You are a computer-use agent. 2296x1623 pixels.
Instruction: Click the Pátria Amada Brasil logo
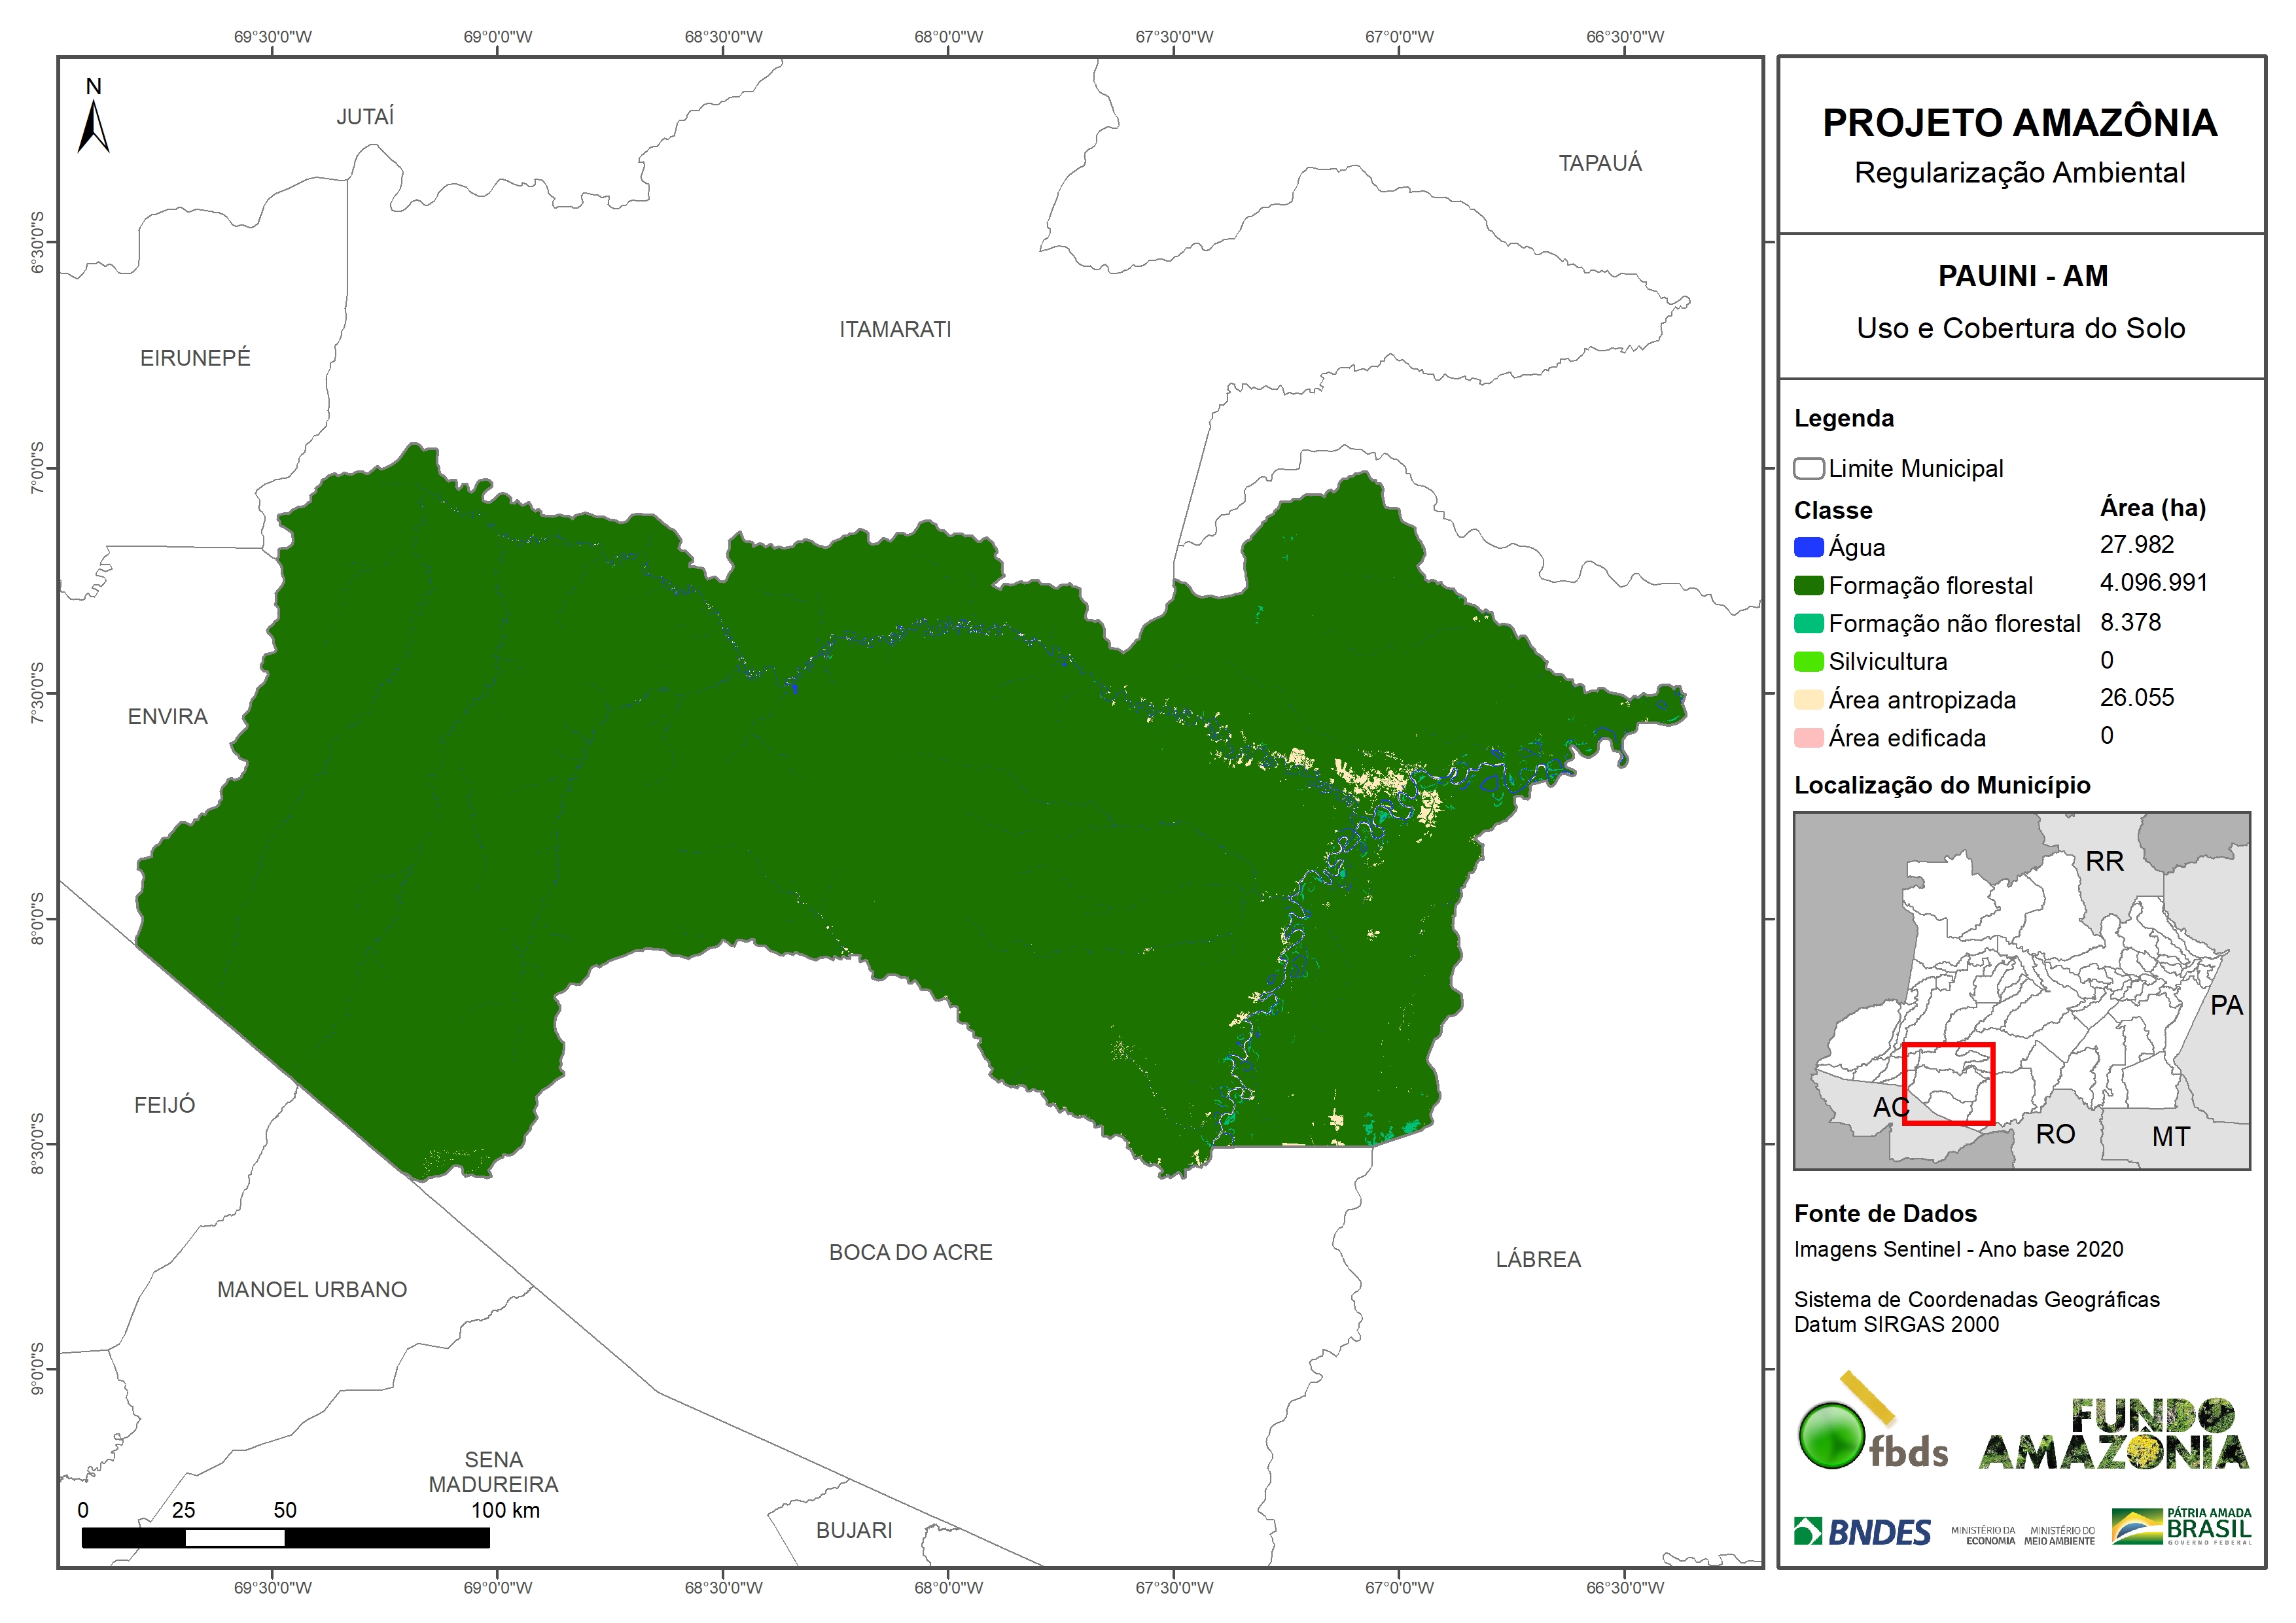click(x=2181, y=1527)
